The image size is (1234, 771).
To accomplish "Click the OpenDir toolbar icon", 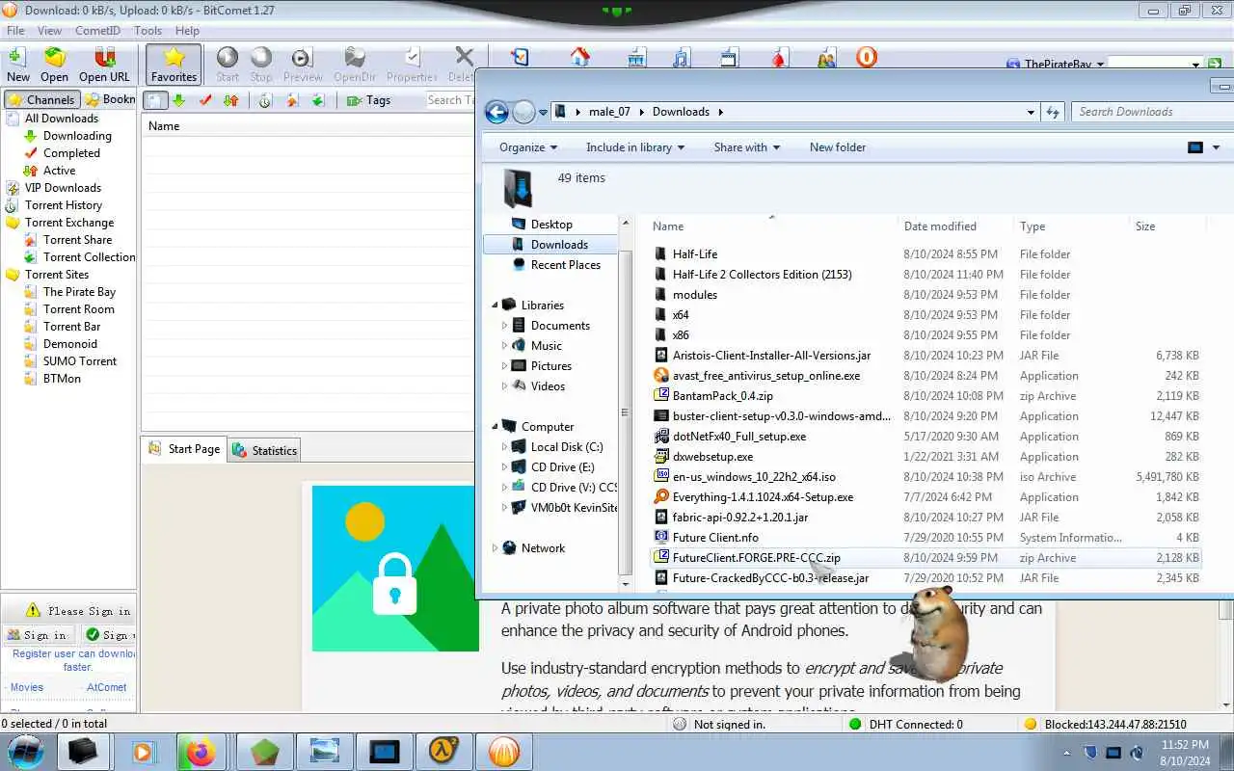I will pos(355,65).
